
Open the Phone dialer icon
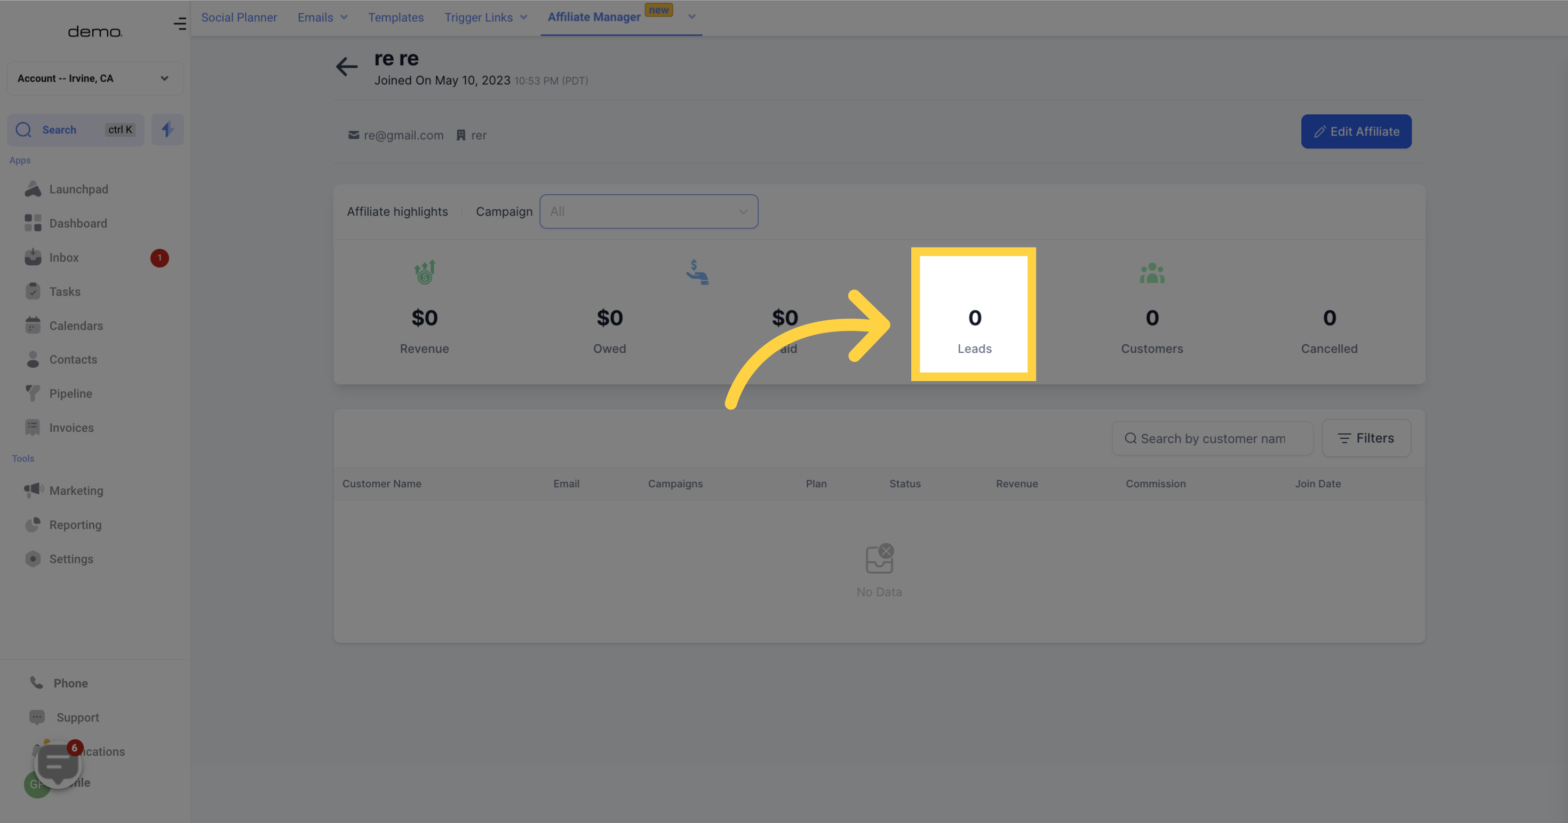tap(37, 683)
